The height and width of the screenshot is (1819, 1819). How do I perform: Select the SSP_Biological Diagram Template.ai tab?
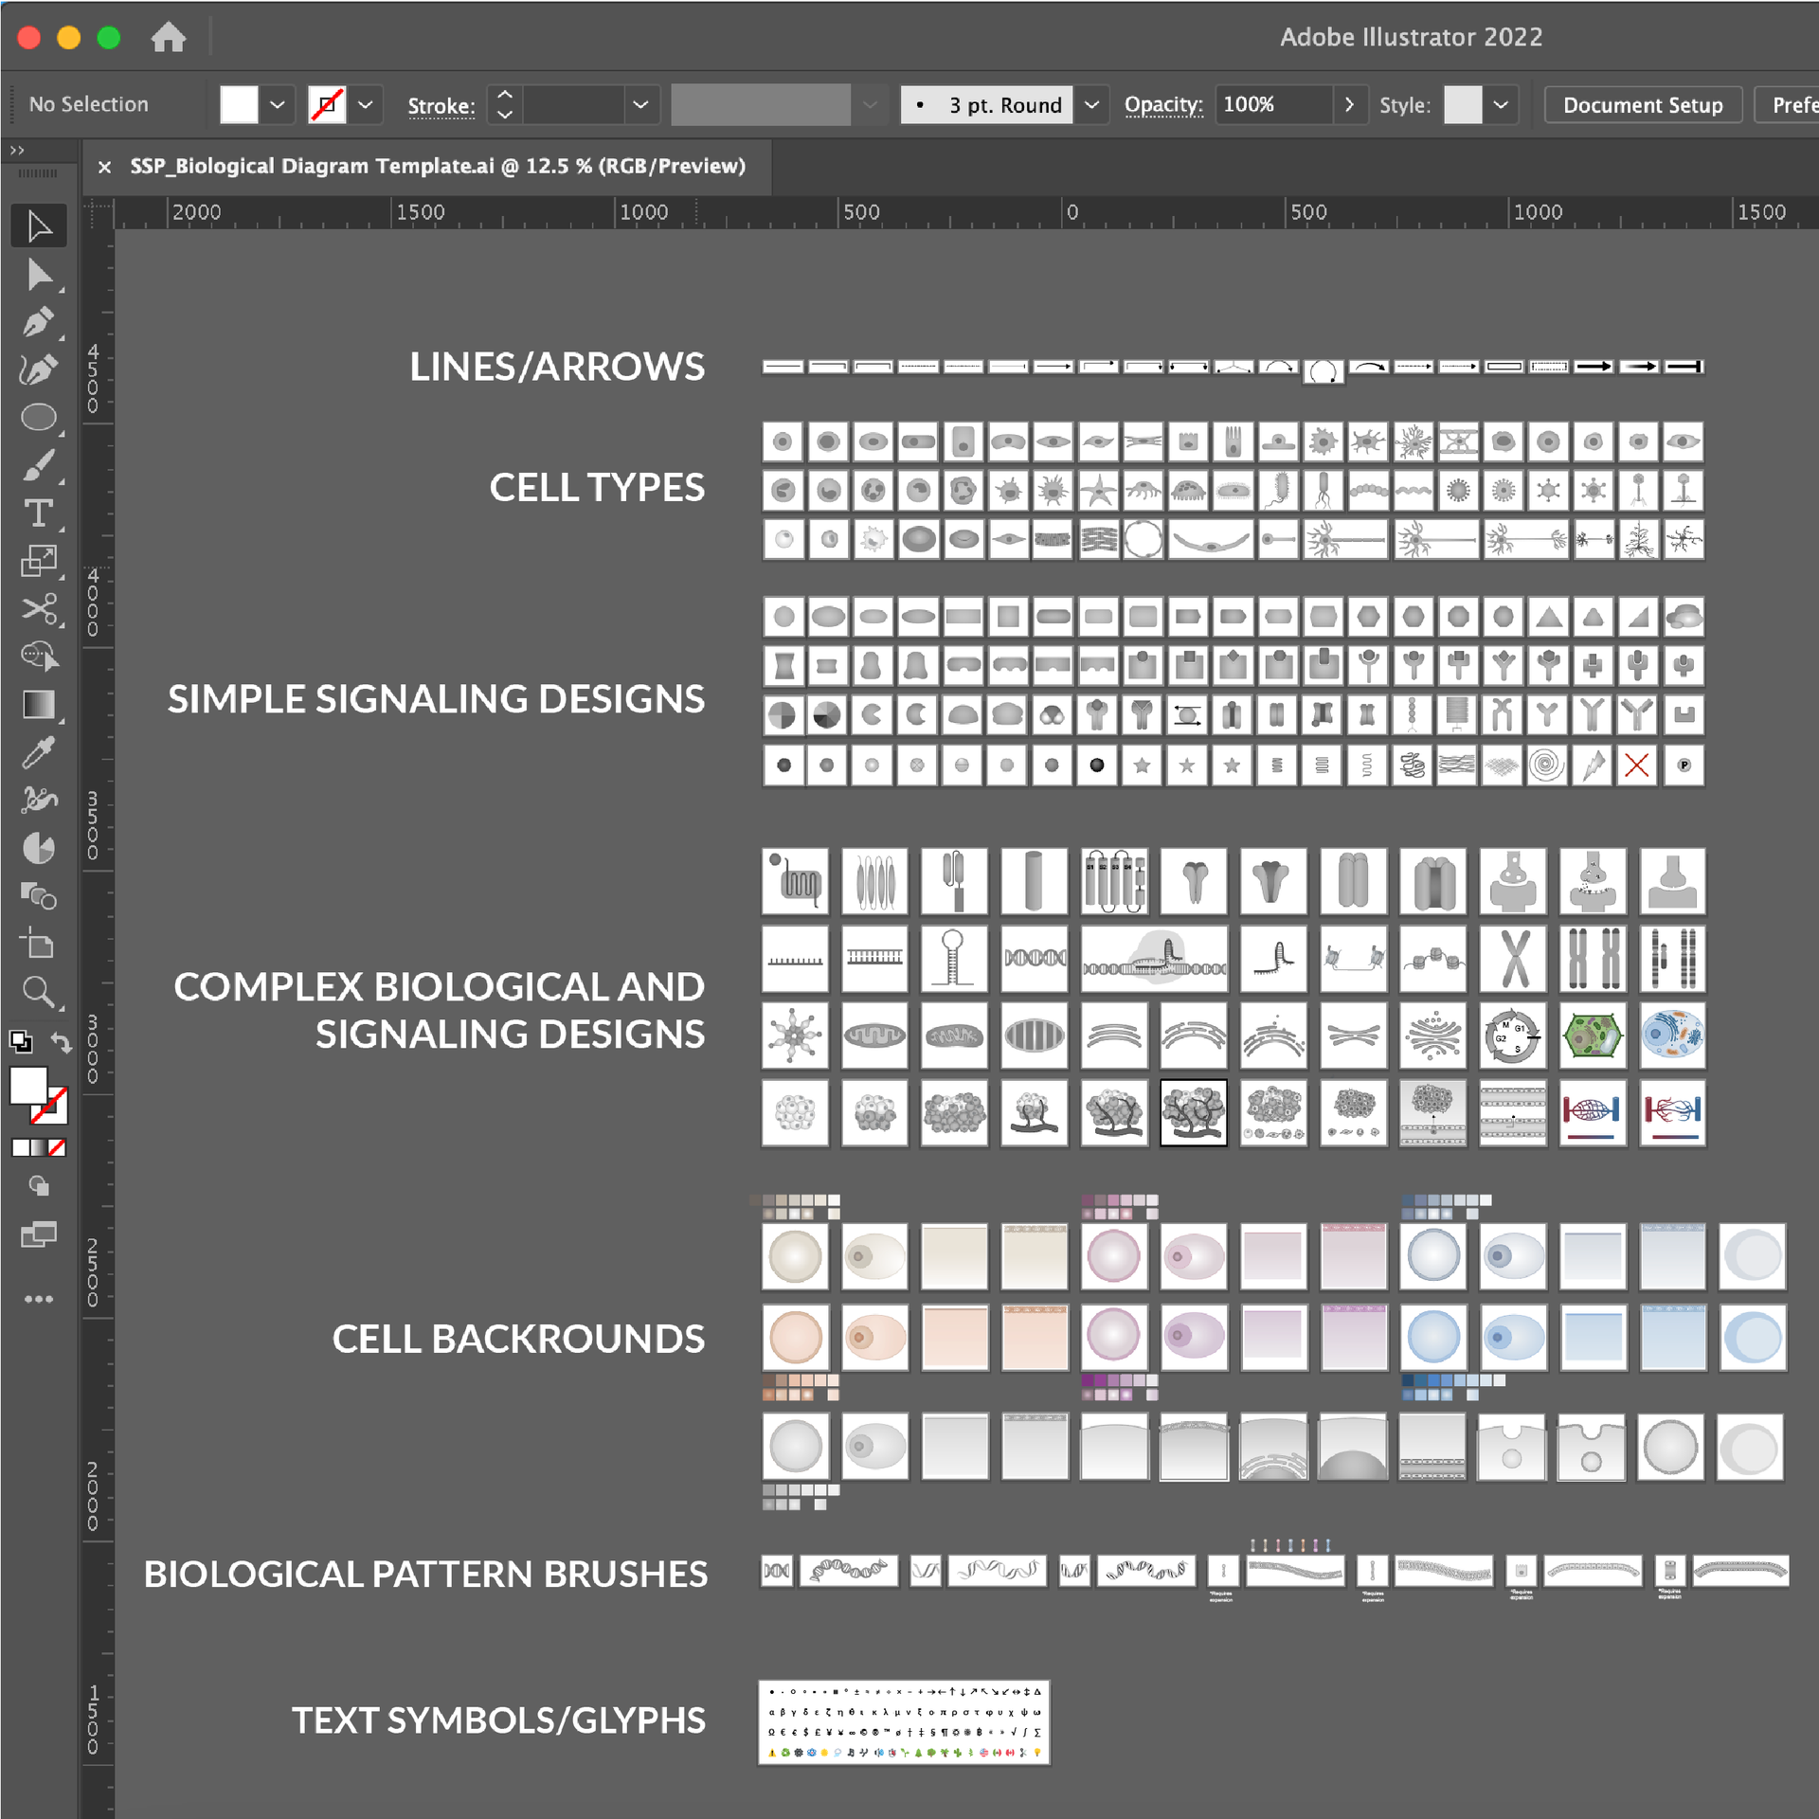438,166
